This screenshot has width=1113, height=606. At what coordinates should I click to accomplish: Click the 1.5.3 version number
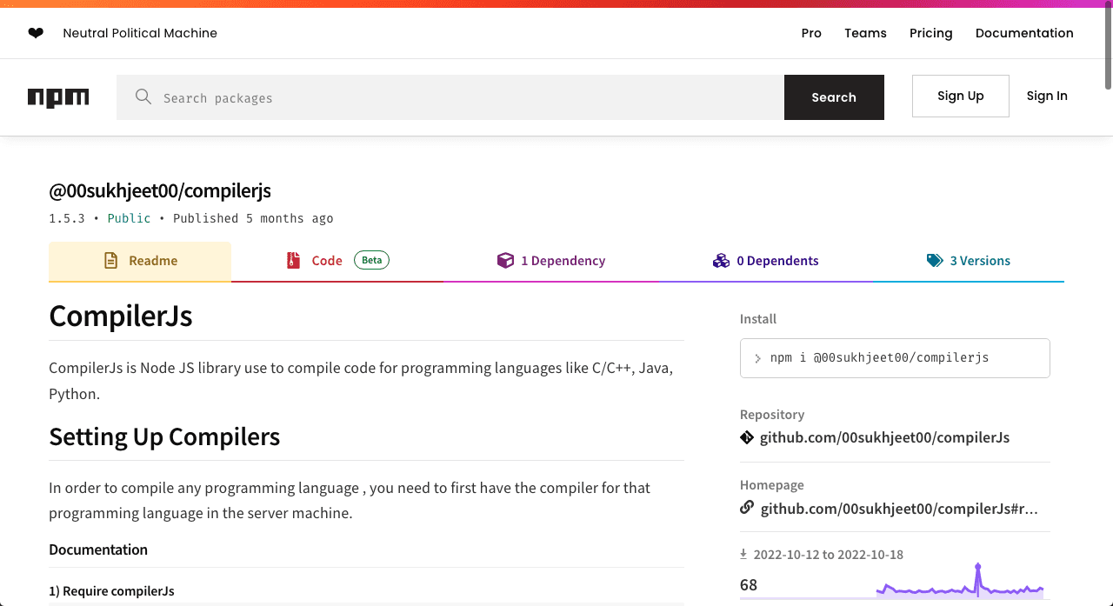(x=67, y=218)
